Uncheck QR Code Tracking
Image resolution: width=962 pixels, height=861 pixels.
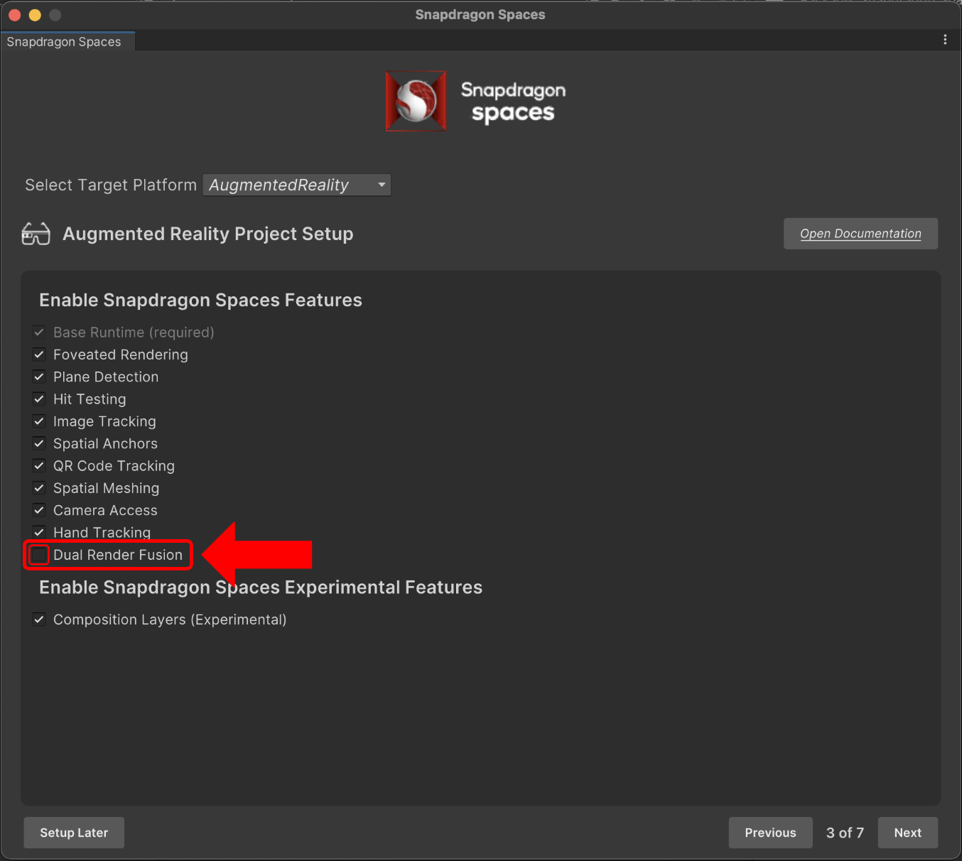click(x=39, y=466)
